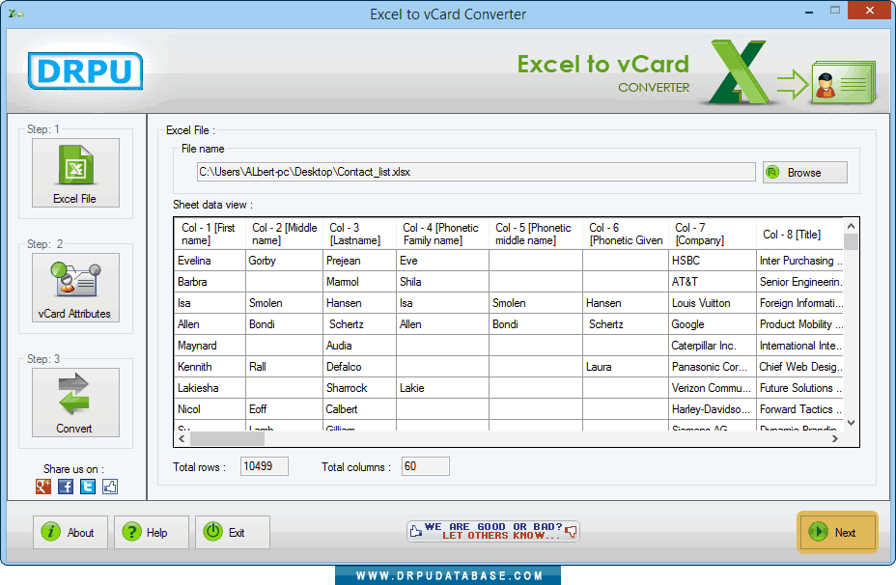Screen dimensions: 896x585
Task: Browse for an Excel file
Action: click(804, 173)
